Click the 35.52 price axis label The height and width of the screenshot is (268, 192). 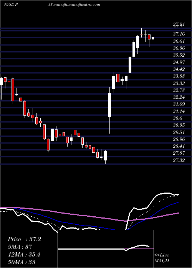click(x=179, y=55)
